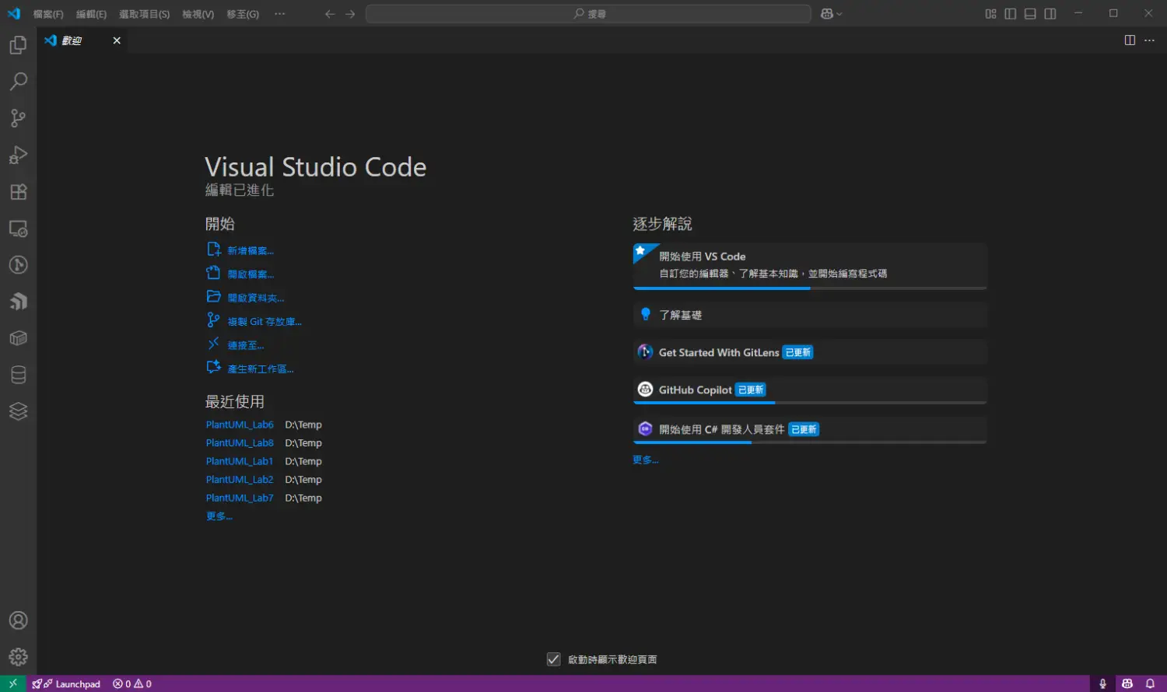Open the Search view in activity bar
The image size is (1167, 692).
coord(18,82)
